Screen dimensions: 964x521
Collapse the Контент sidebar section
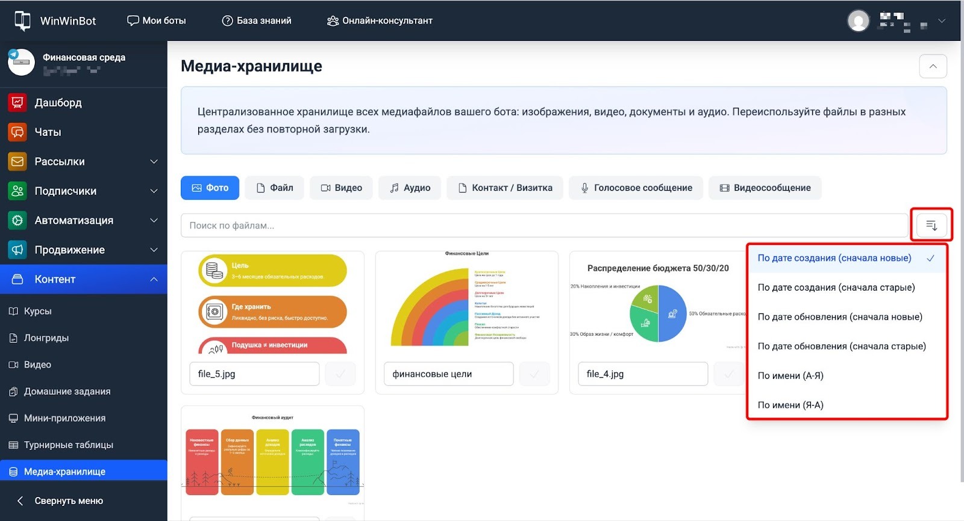[154, 280]
